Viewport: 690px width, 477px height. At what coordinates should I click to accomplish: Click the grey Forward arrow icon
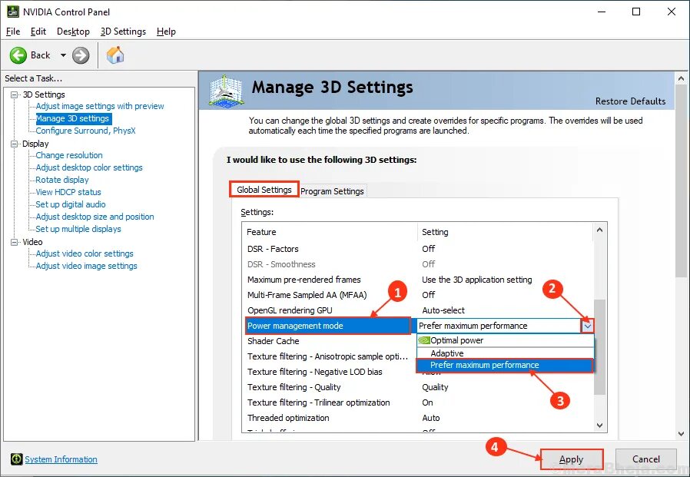[81, 55]
